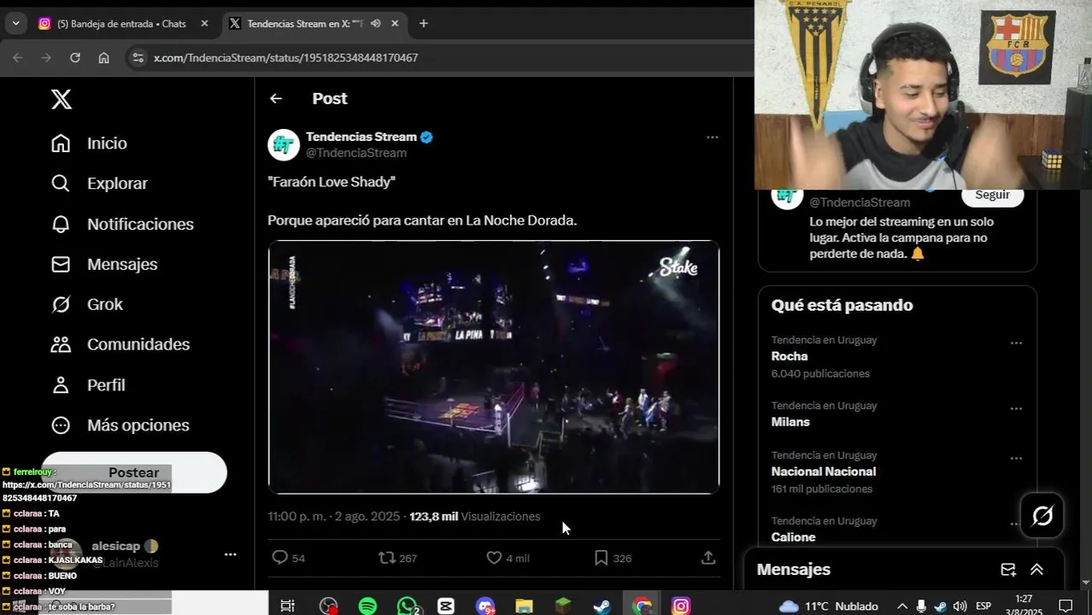1092x615 pixels.
Task: View site information icon in address bar
Action: [x=137, y=58]
